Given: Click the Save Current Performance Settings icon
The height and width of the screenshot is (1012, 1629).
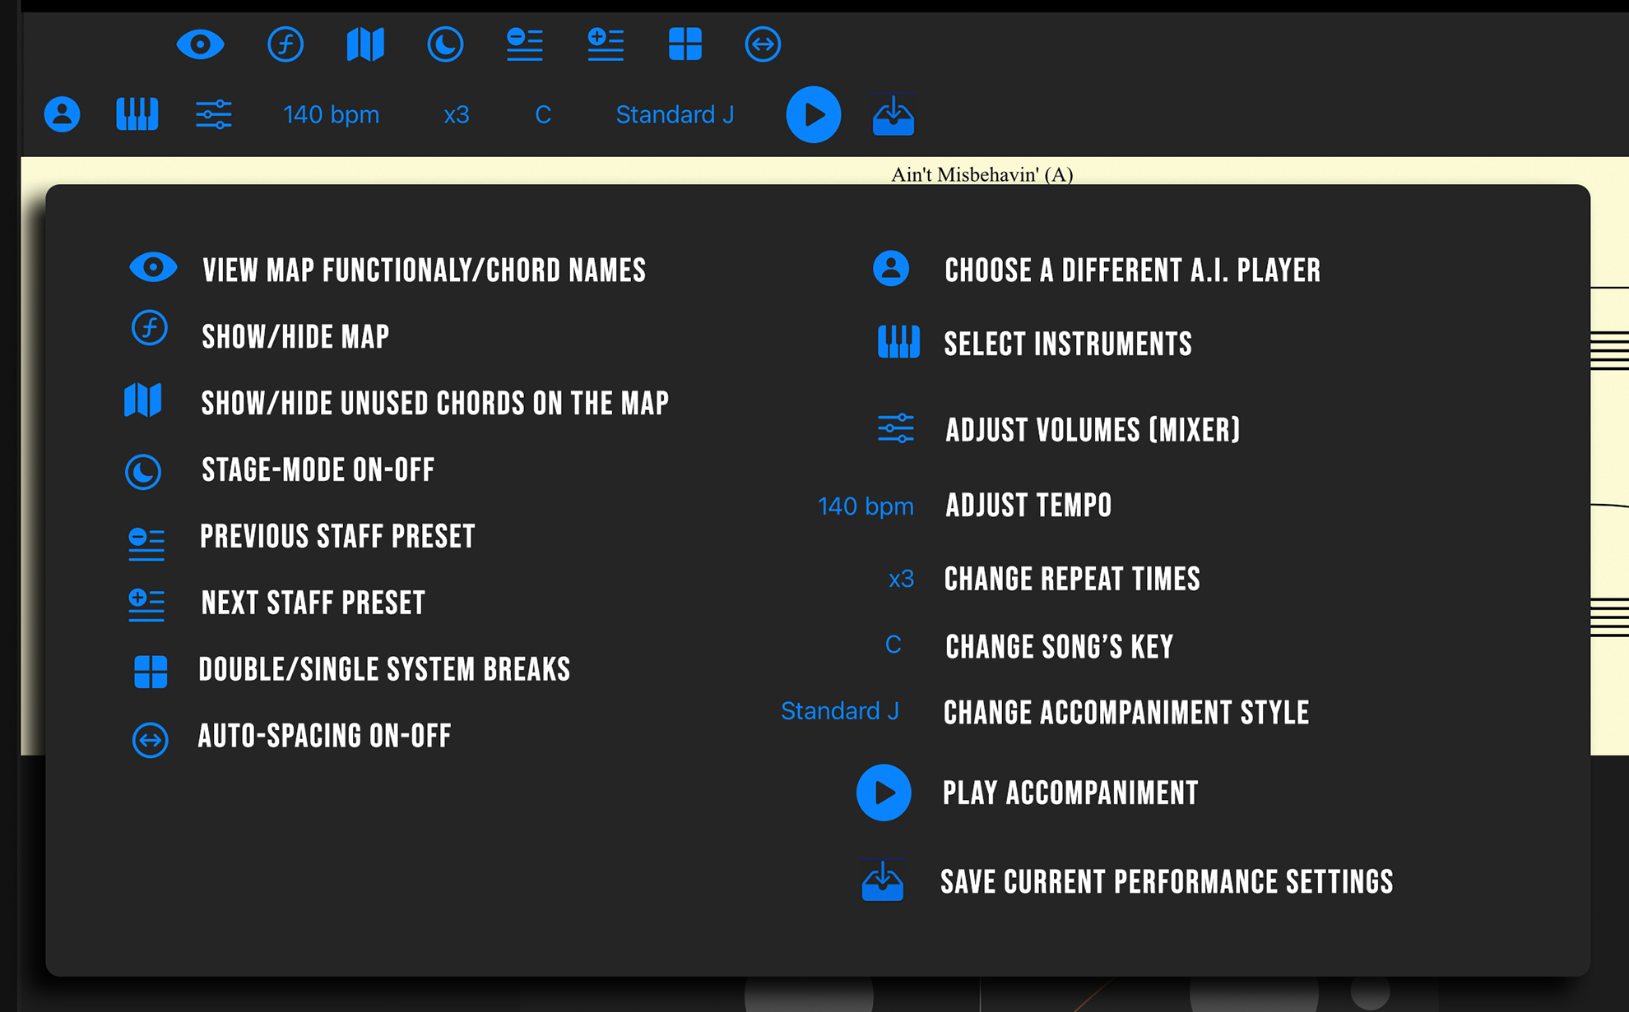Looking at the screenshot, I should pyautogui.click(x=882, y=880).
